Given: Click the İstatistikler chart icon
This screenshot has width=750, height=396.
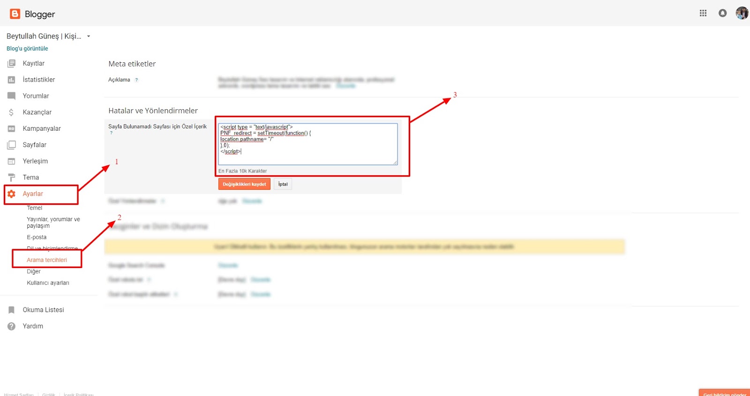Looking at the screenshot, I should coord(11,80).
